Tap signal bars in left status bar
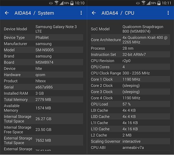 point(61,3)
